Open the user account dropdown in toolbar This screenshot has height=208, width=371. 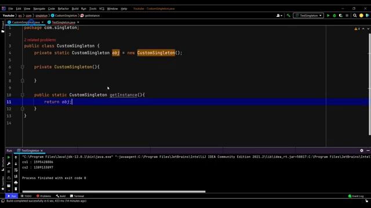coord(279,16)
